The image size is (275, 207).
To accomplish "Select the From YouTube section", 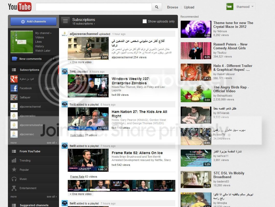I will click(x=33, y=151).
